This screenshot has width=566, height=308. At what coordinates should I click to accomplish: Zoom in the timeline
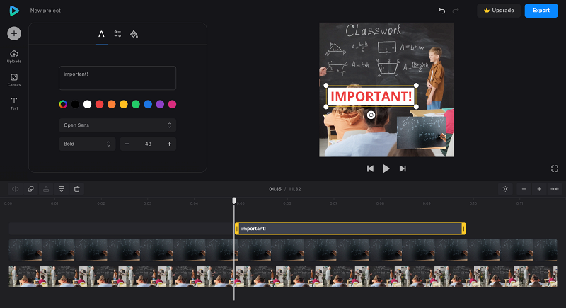[539, 189]
